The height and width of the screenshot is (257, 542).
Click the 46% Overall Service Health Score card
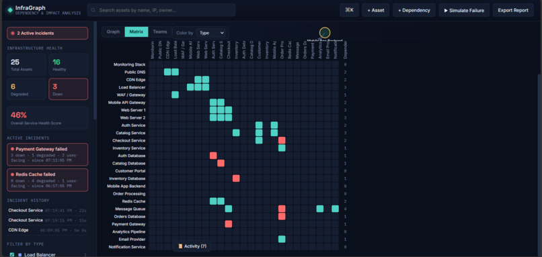[47, 117]
